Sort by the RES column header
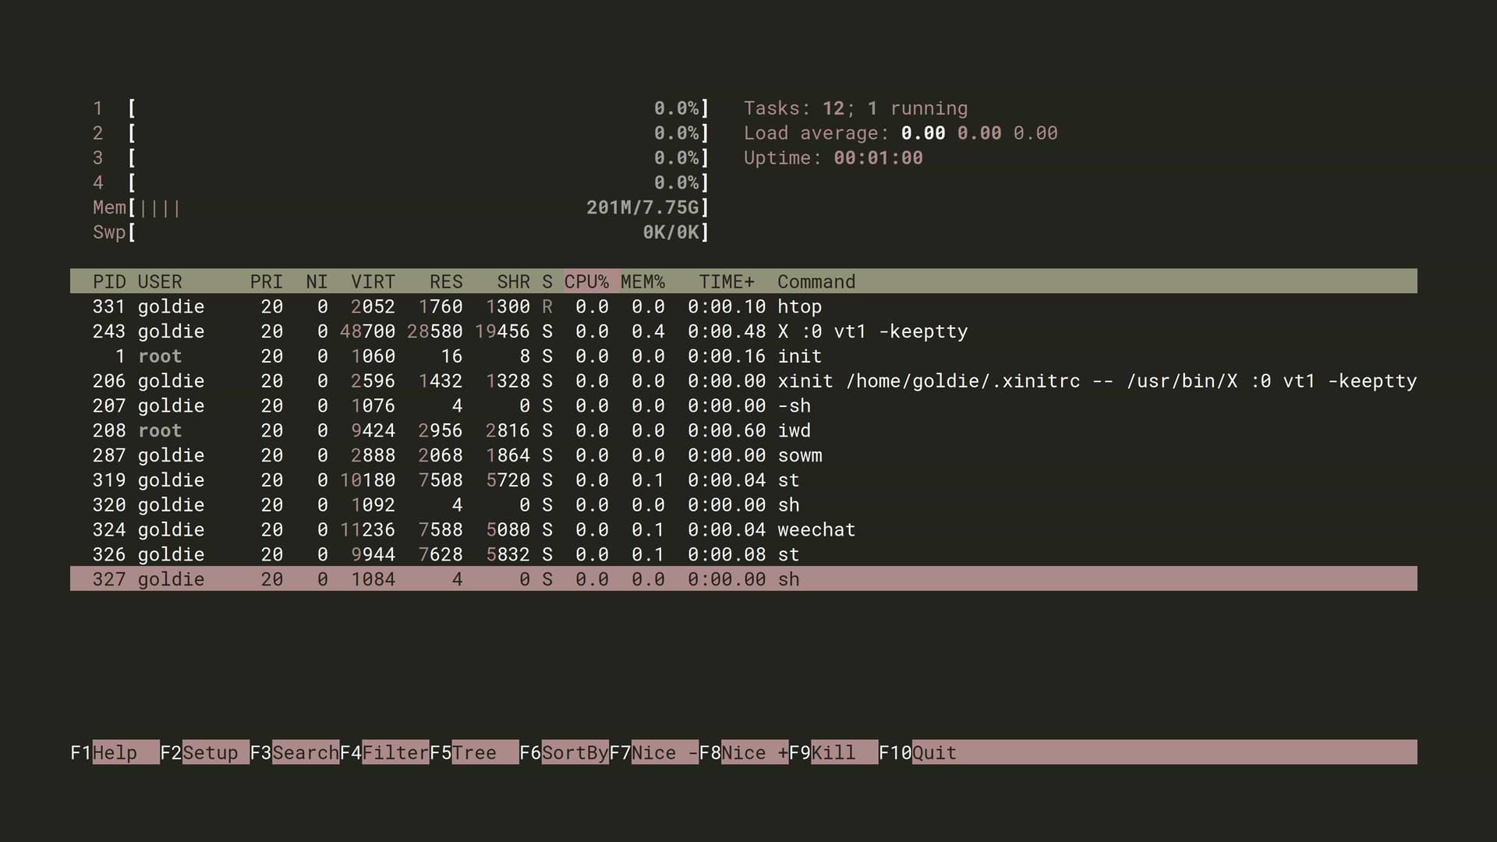 [x=446, y=281]
